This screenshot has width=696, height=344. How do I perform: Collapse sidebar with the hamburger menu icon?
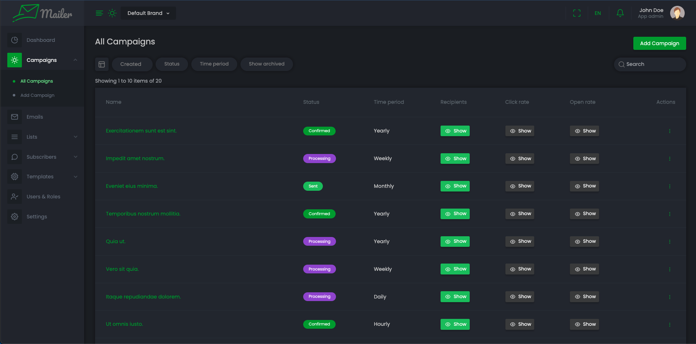click(x=99, y=13)
